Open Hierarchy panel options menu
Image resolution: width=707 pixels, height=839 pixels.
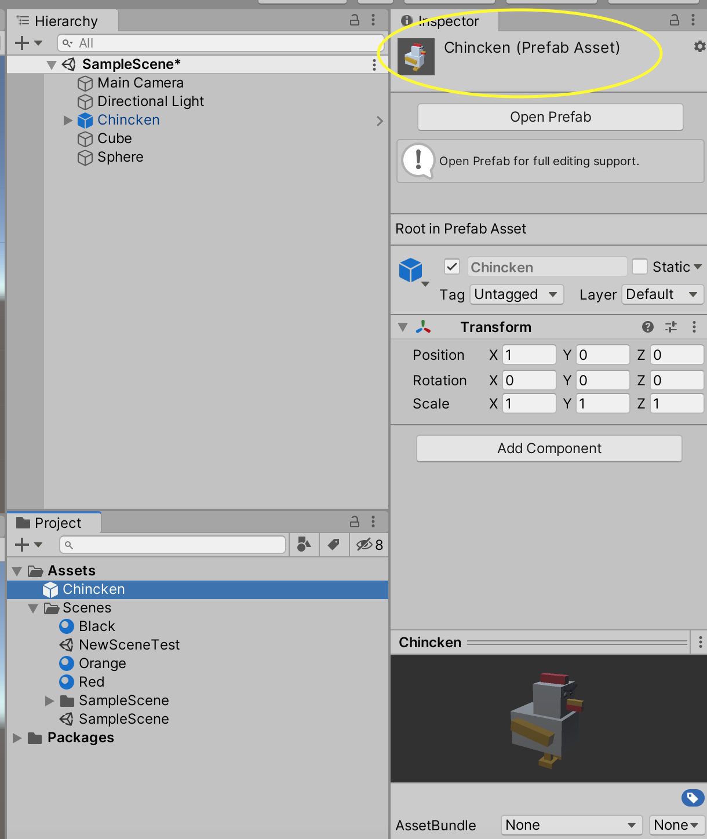(373, 21)
